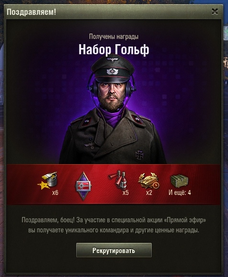Image resolution: width=228 pixels, height=277 pixels.
Task: Click the 'Получены награды' subtitle
Action: point(114,36)
